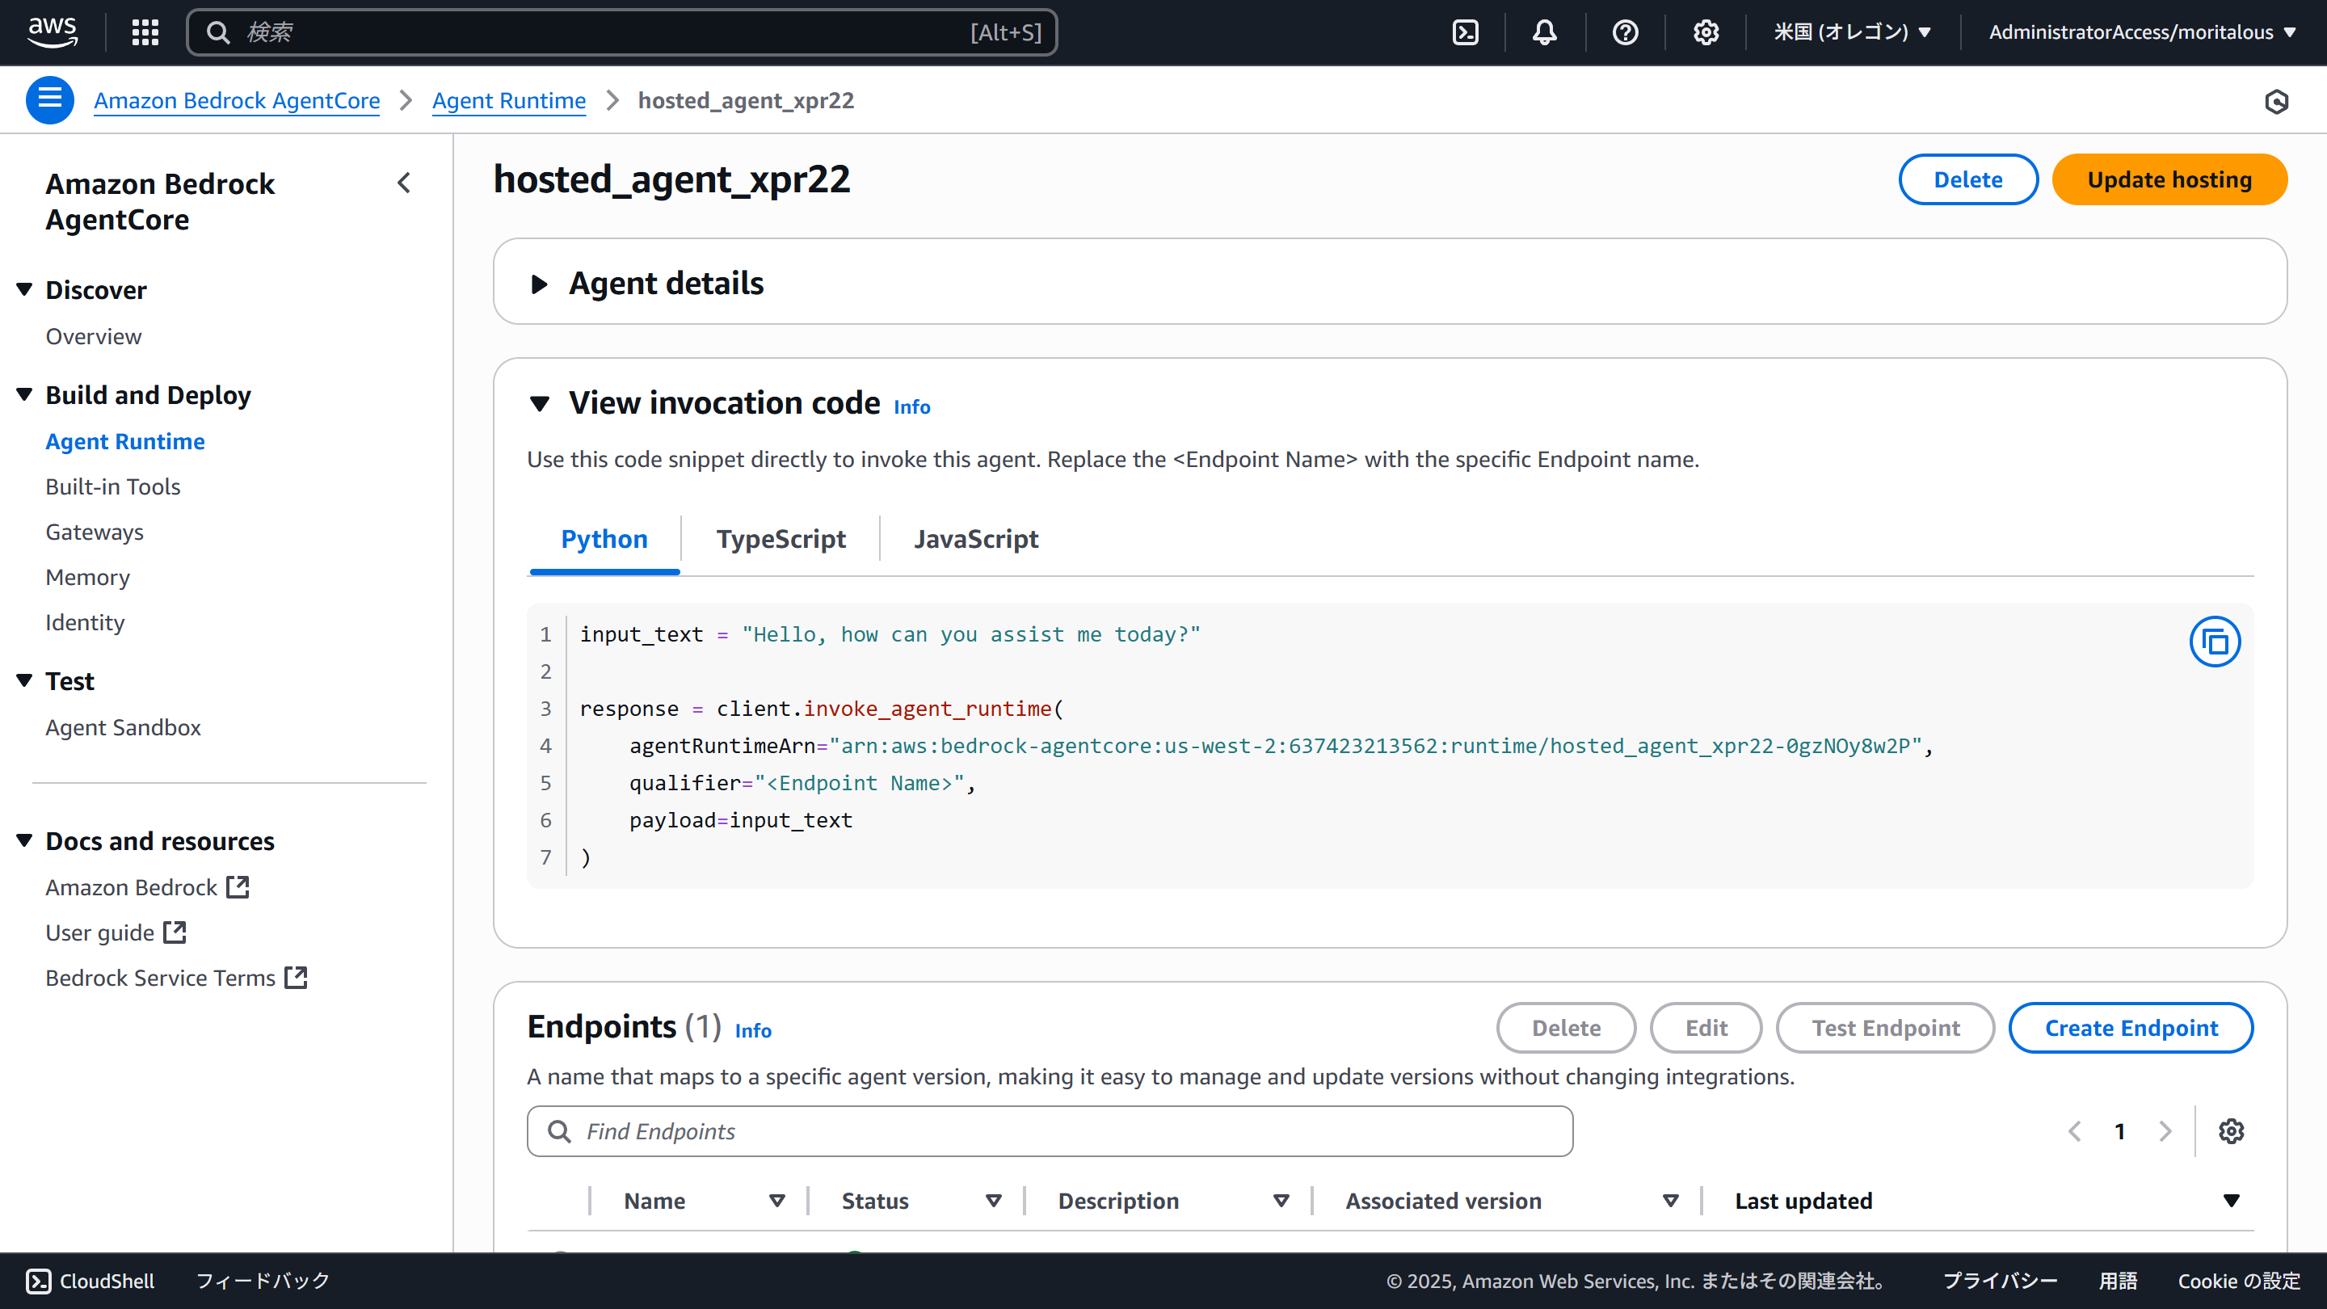Click the hamburger navigation menu
Image resolution: width=2327 pixels, height=1309 pixels.
[x=49, y=99]
